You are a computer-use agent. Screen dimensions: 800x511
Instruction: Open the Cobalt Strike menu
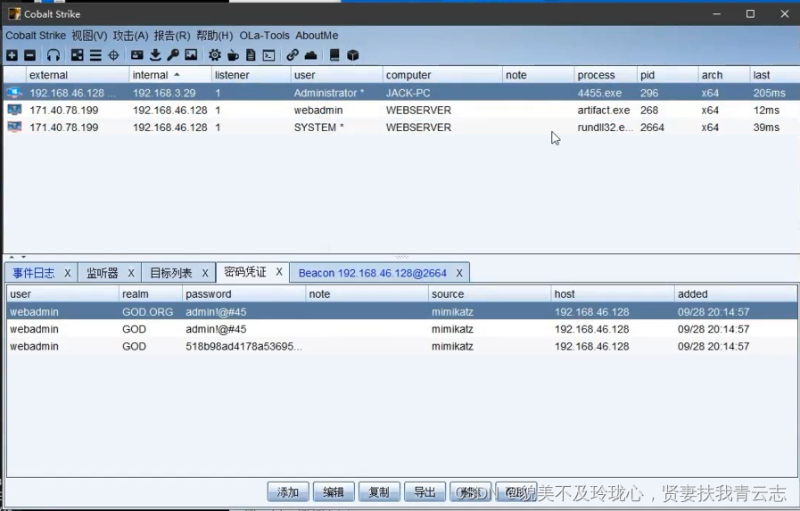36,36
